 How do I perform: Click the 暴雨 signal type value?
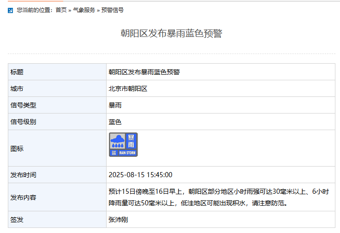click(x=115, y=105)
